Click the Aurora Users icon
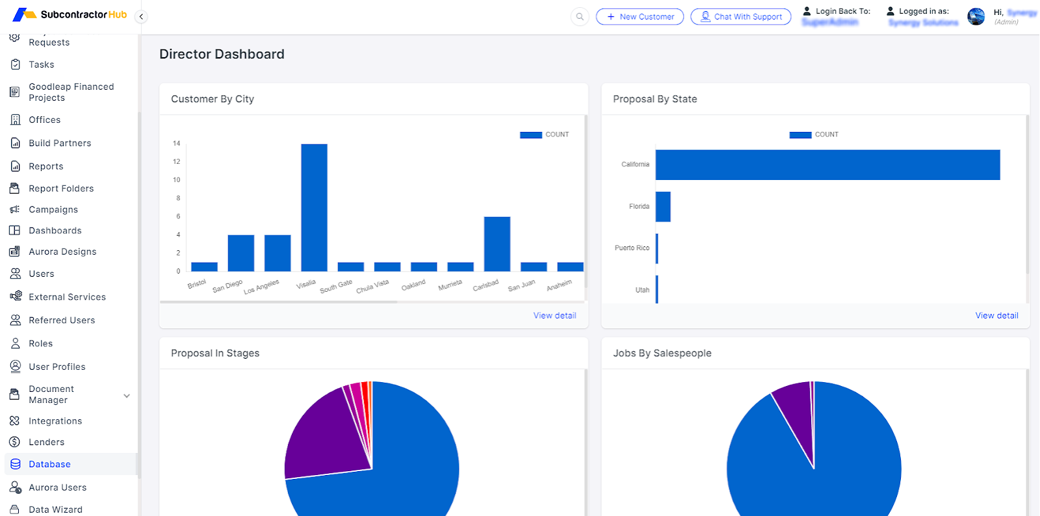The width and height of the screenshot is (1040, 516). click(x=15, y=487)
